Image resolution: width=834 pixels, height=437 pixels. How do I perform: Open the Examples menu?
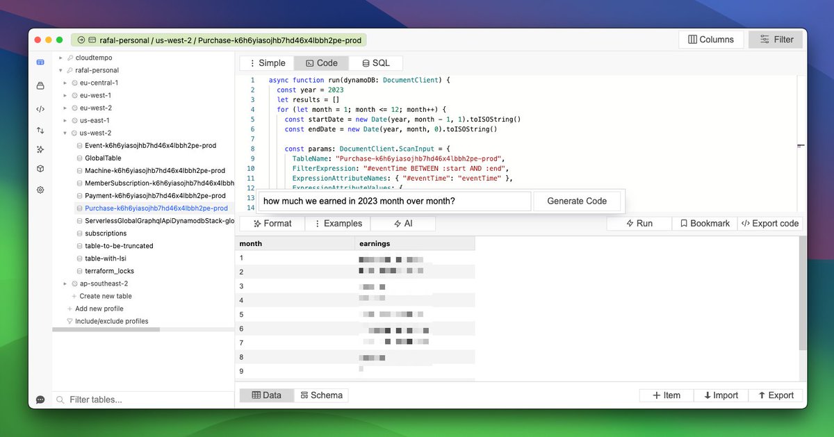pos(338,224)
